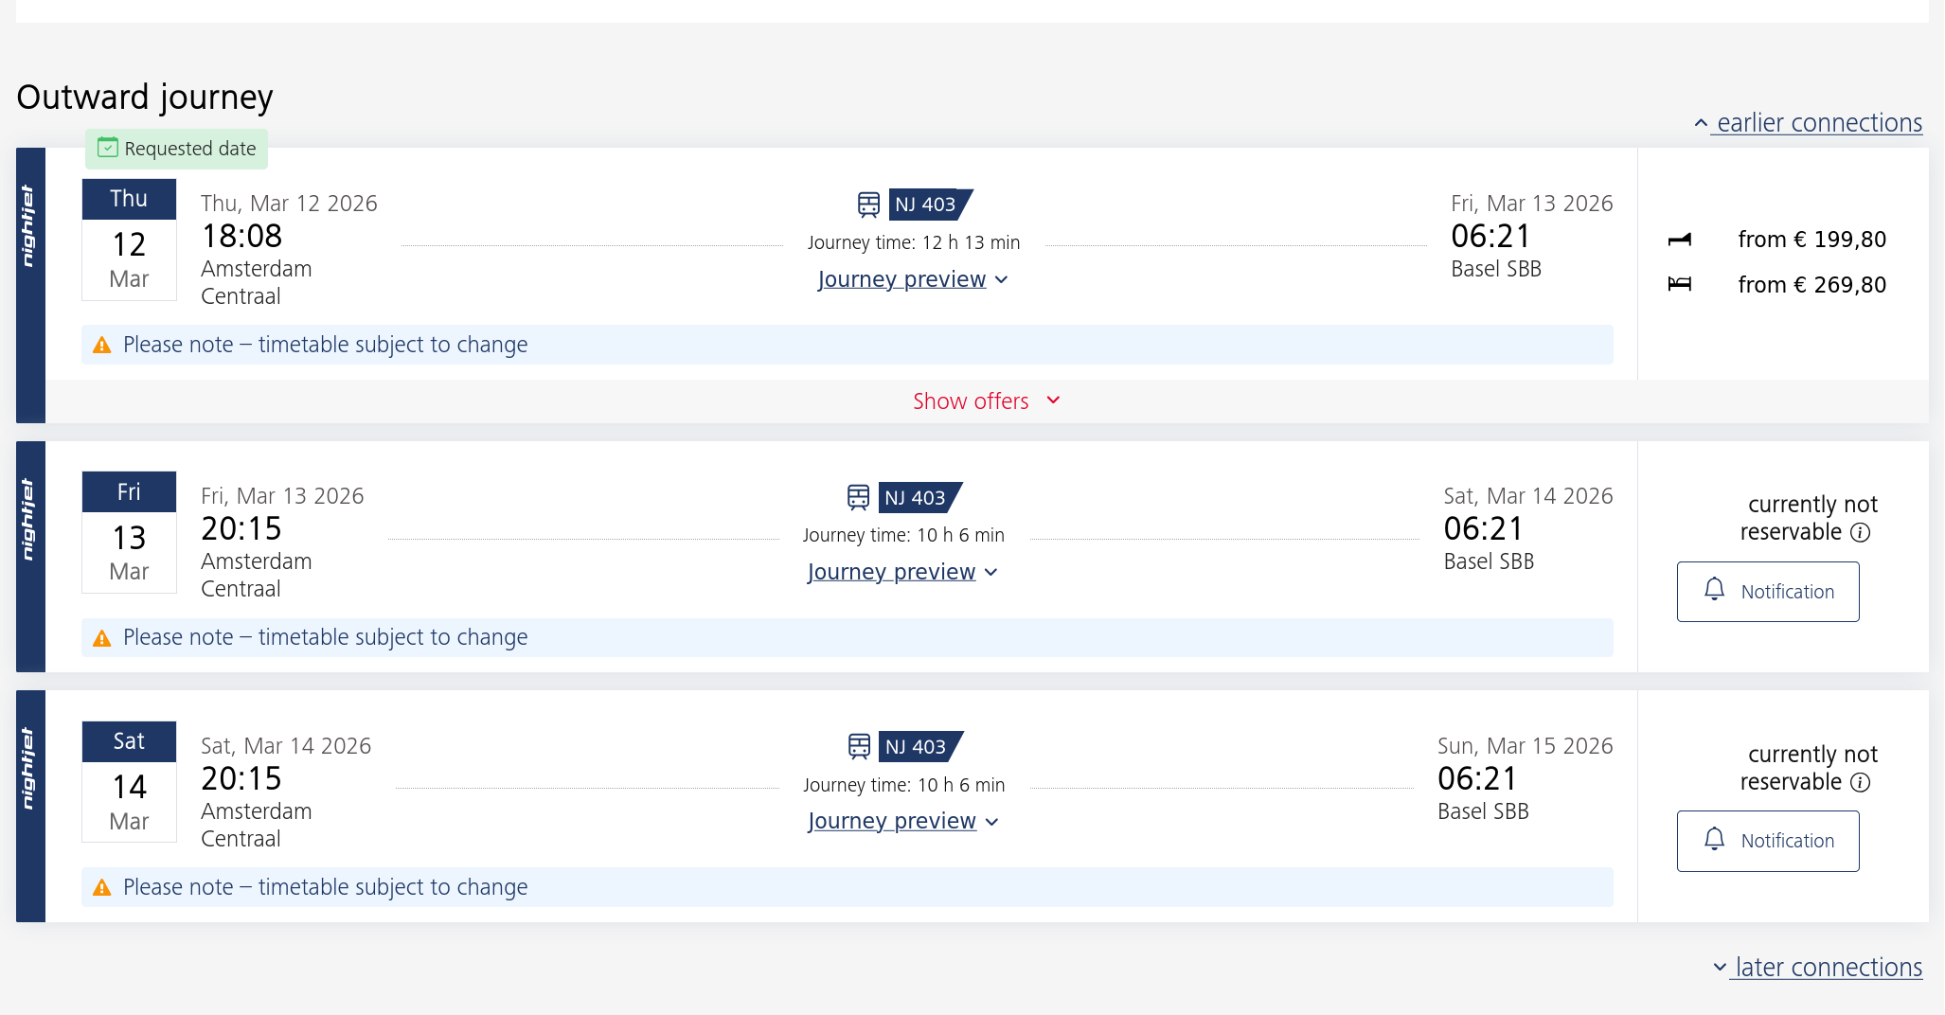Click the sleeper bed icon next to € 269,80
1945x1015 pixels.
1679,284
